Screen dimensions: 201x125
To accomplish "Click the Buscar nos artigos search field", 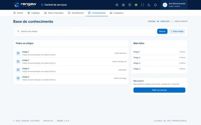I will tap(86, 31).
